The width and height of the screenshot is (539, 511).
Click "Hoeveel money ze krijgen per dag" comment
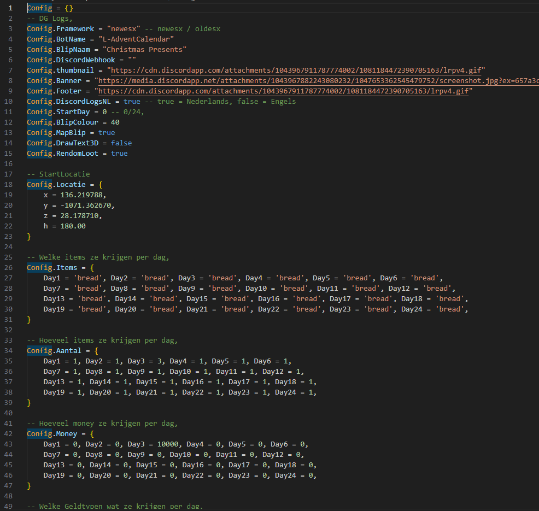tap(102, 424)
